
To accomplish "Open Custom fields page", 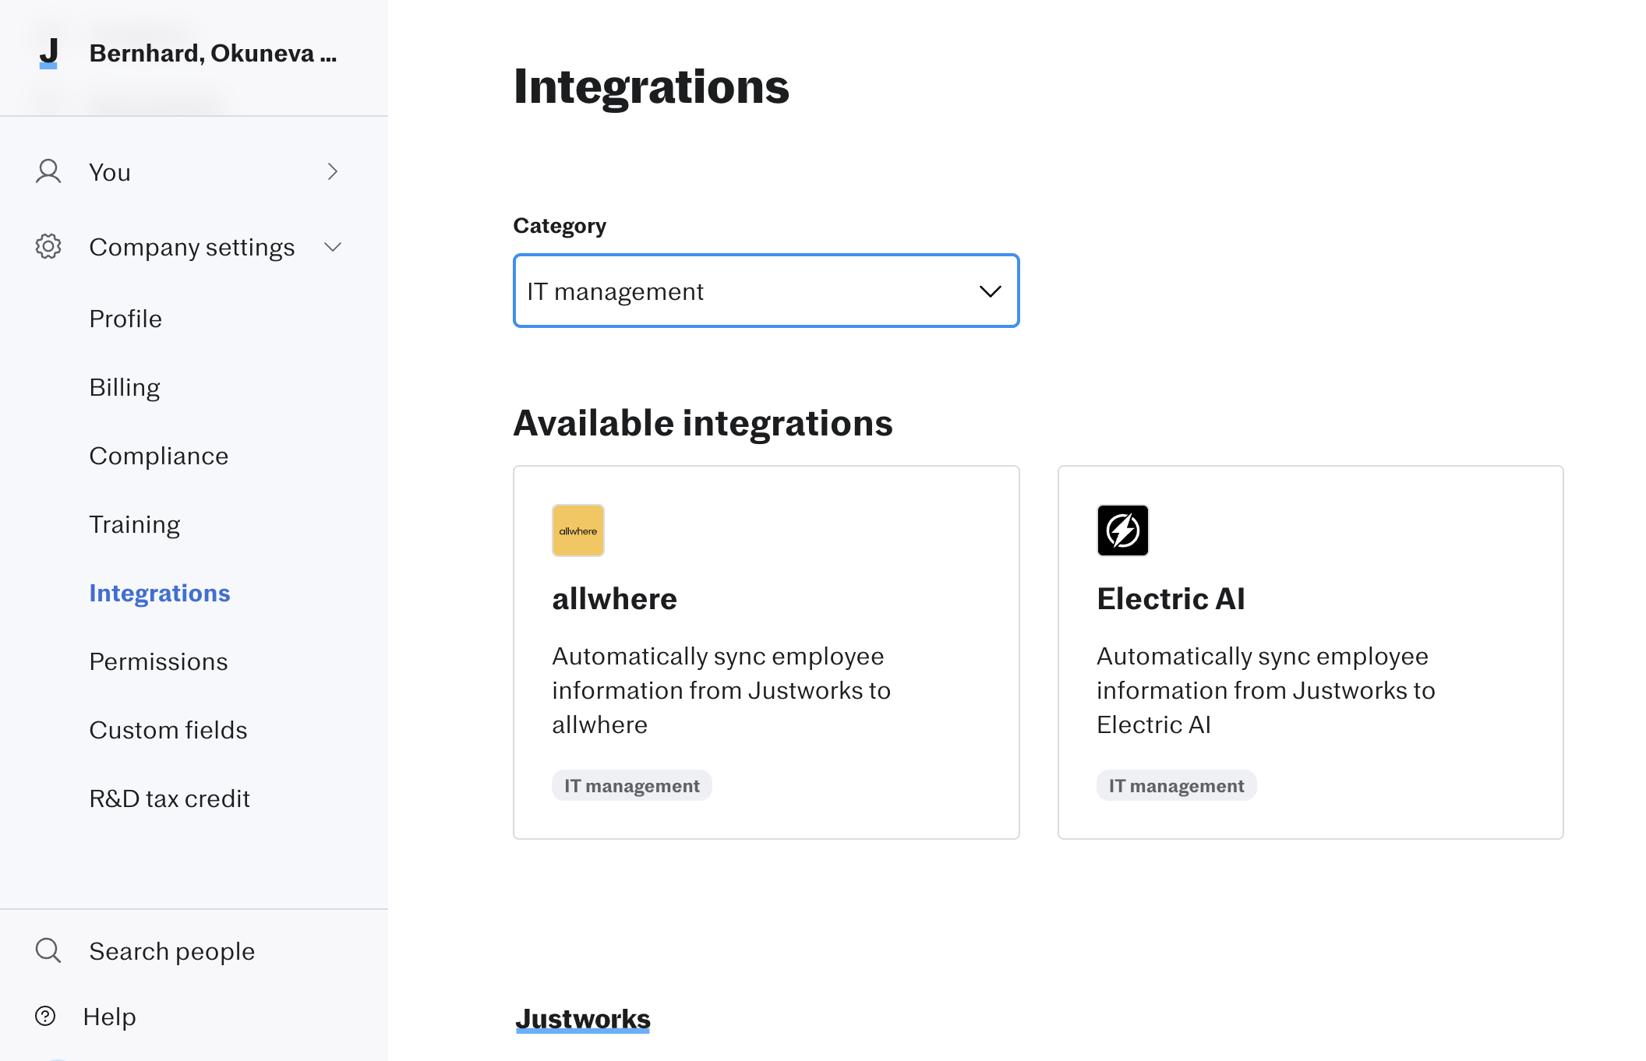I will (168, 730).
